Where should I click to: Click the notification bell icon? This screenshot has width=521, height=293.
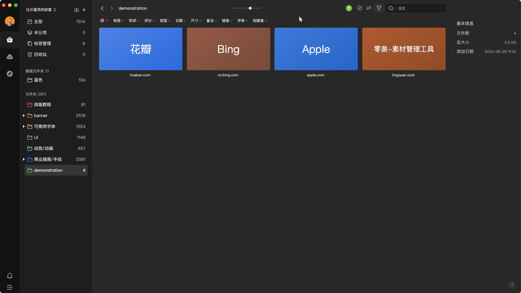point(10,276)
